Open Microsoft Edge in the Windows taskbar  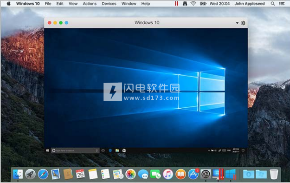(x=110, y=150)
